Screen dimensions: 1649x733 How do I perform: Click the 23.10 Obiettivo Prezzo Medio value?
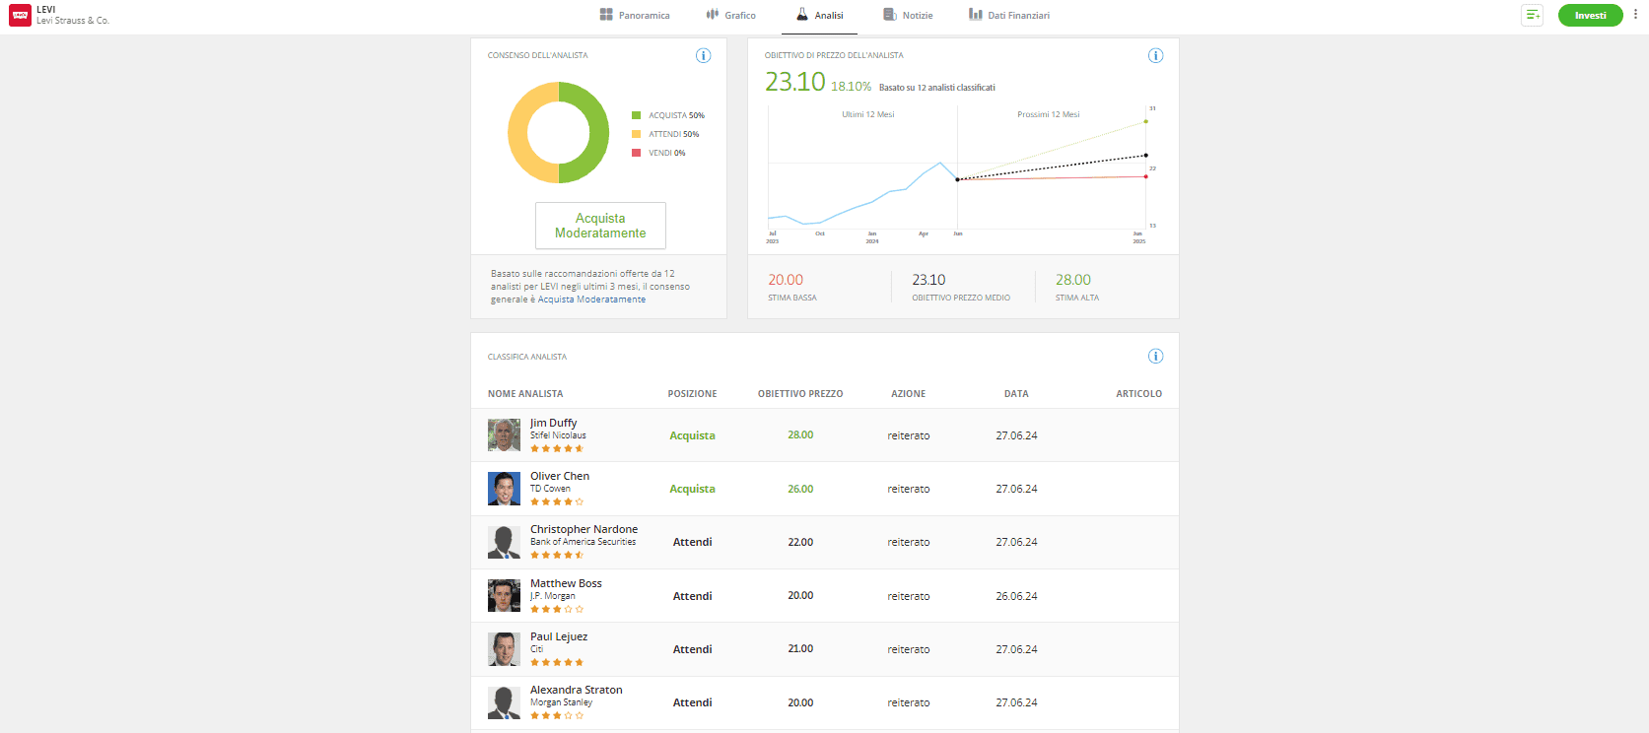pyautogui.click(x=928, y=280)
